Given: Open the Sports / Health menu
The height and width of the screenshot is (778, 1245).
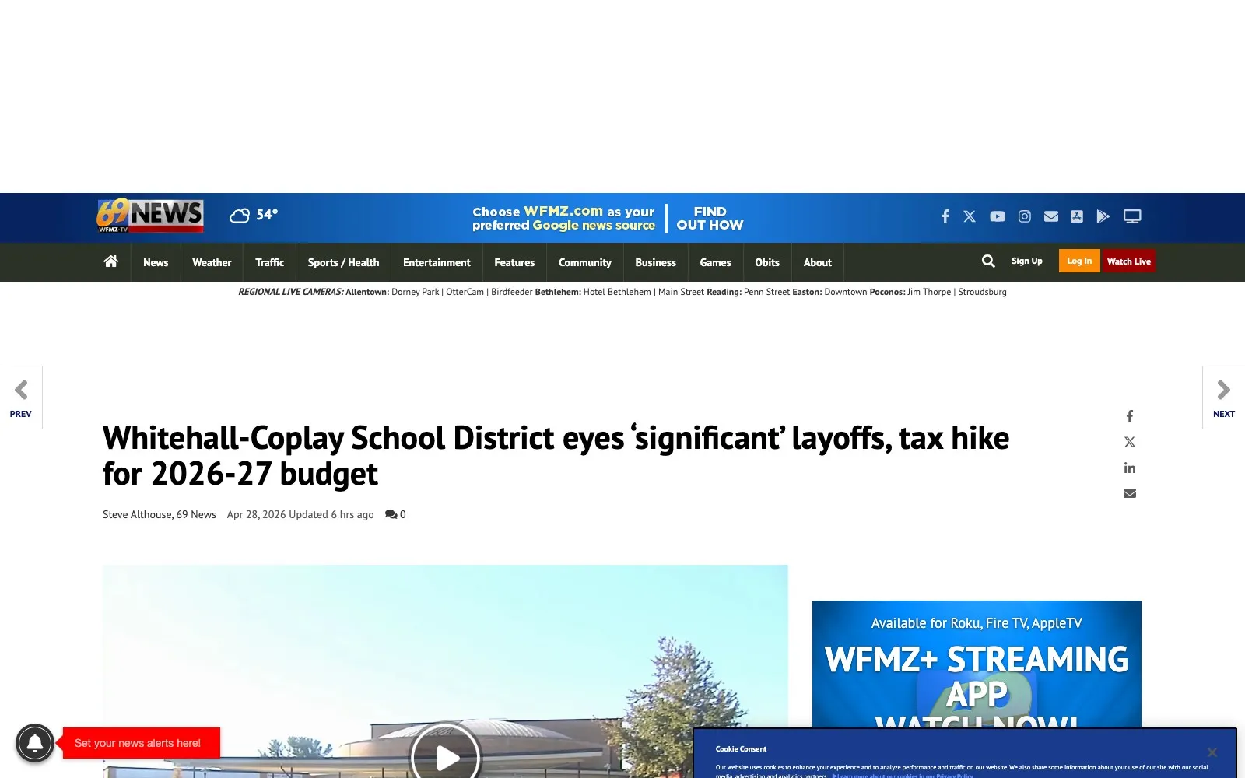Looking at the screenshot, I should tap(343, 262).
